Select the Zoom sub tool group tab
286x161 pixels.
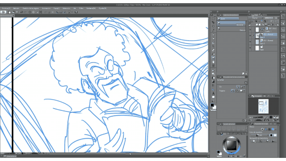pos(228,19)
